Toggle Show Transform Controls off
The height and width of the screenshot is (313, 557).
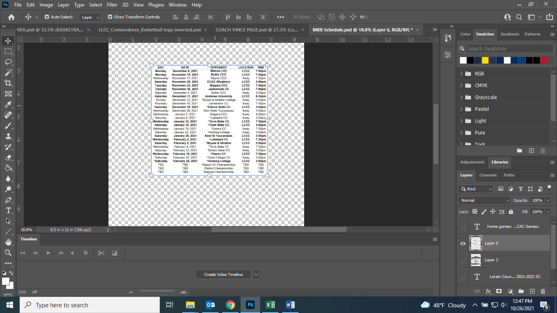pos(110,17)
